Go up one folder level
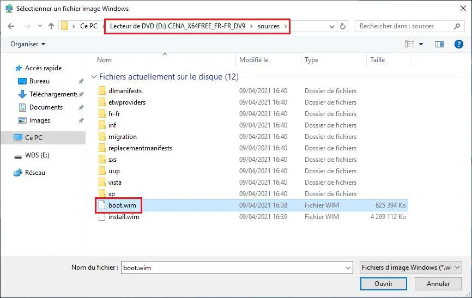The image size is (472, 298). click(51, 26)
